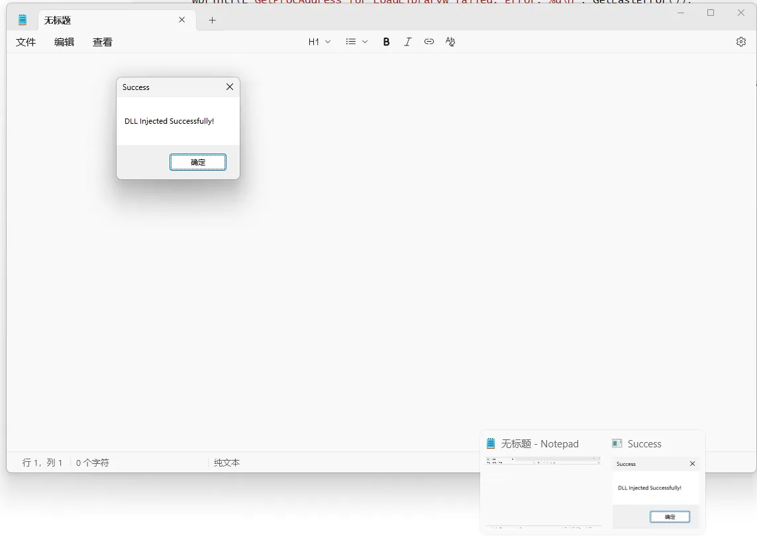Open the 编辑 menu

click(64, 42)
